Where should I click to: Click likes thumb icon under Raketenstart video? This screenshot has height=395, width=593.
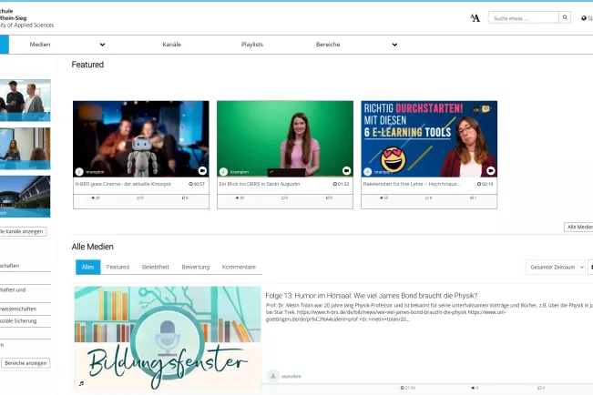472,197
